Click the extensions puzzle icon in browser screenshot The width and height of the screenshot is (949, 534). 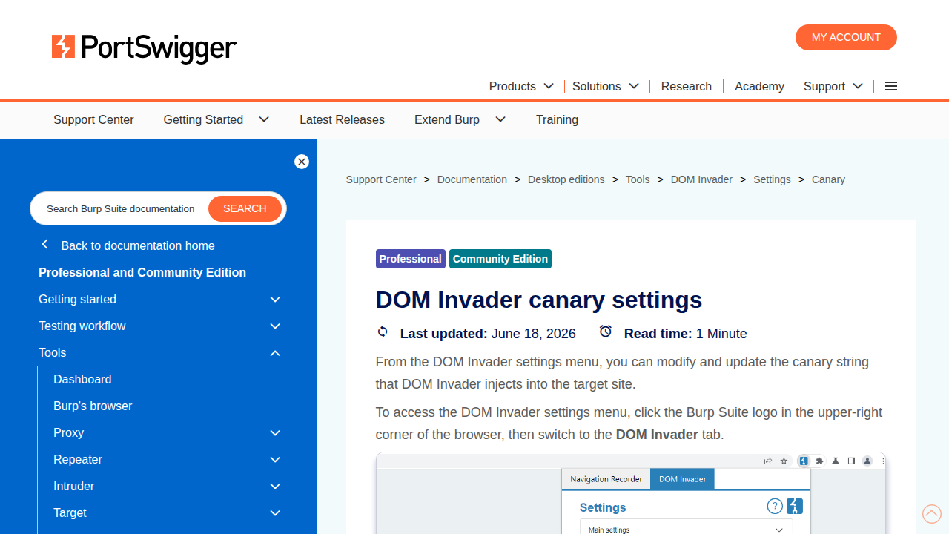[x=819, y=461]
